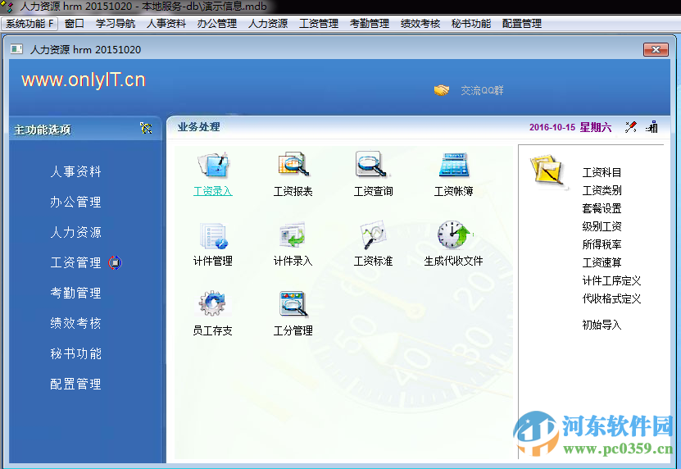
Task: Click the app icon in the inner window title
Action: coord(16,49)
